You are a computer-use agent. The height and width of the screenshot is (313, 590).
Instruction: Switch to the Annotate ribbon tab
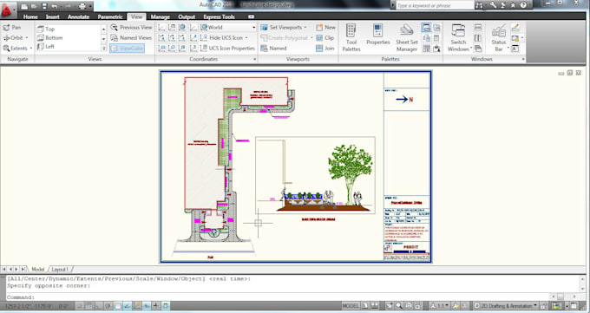point(78,16)
